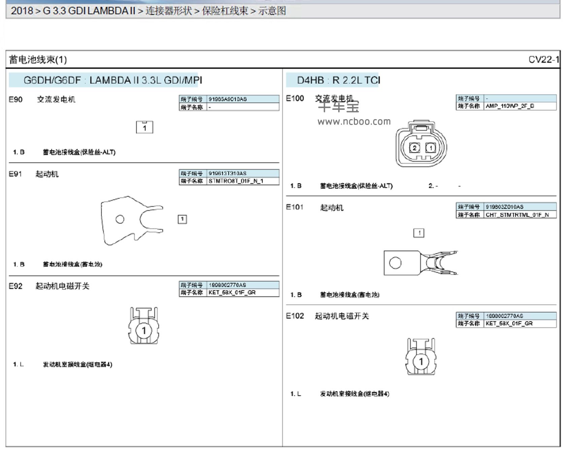Click terminal name CHT_STMTRTML_01F_N
The image size is (565, 450).
point(517,215)
